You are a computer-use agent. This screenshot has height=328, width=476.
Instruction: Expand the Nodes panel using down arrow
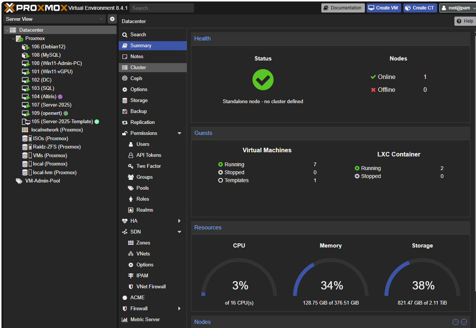[464, 322]
